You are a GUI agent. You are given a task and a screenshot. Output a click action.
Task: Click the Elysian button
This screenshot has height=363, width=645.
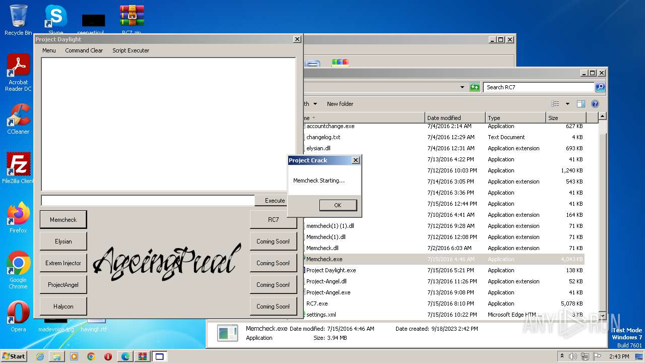pos(63,241)
